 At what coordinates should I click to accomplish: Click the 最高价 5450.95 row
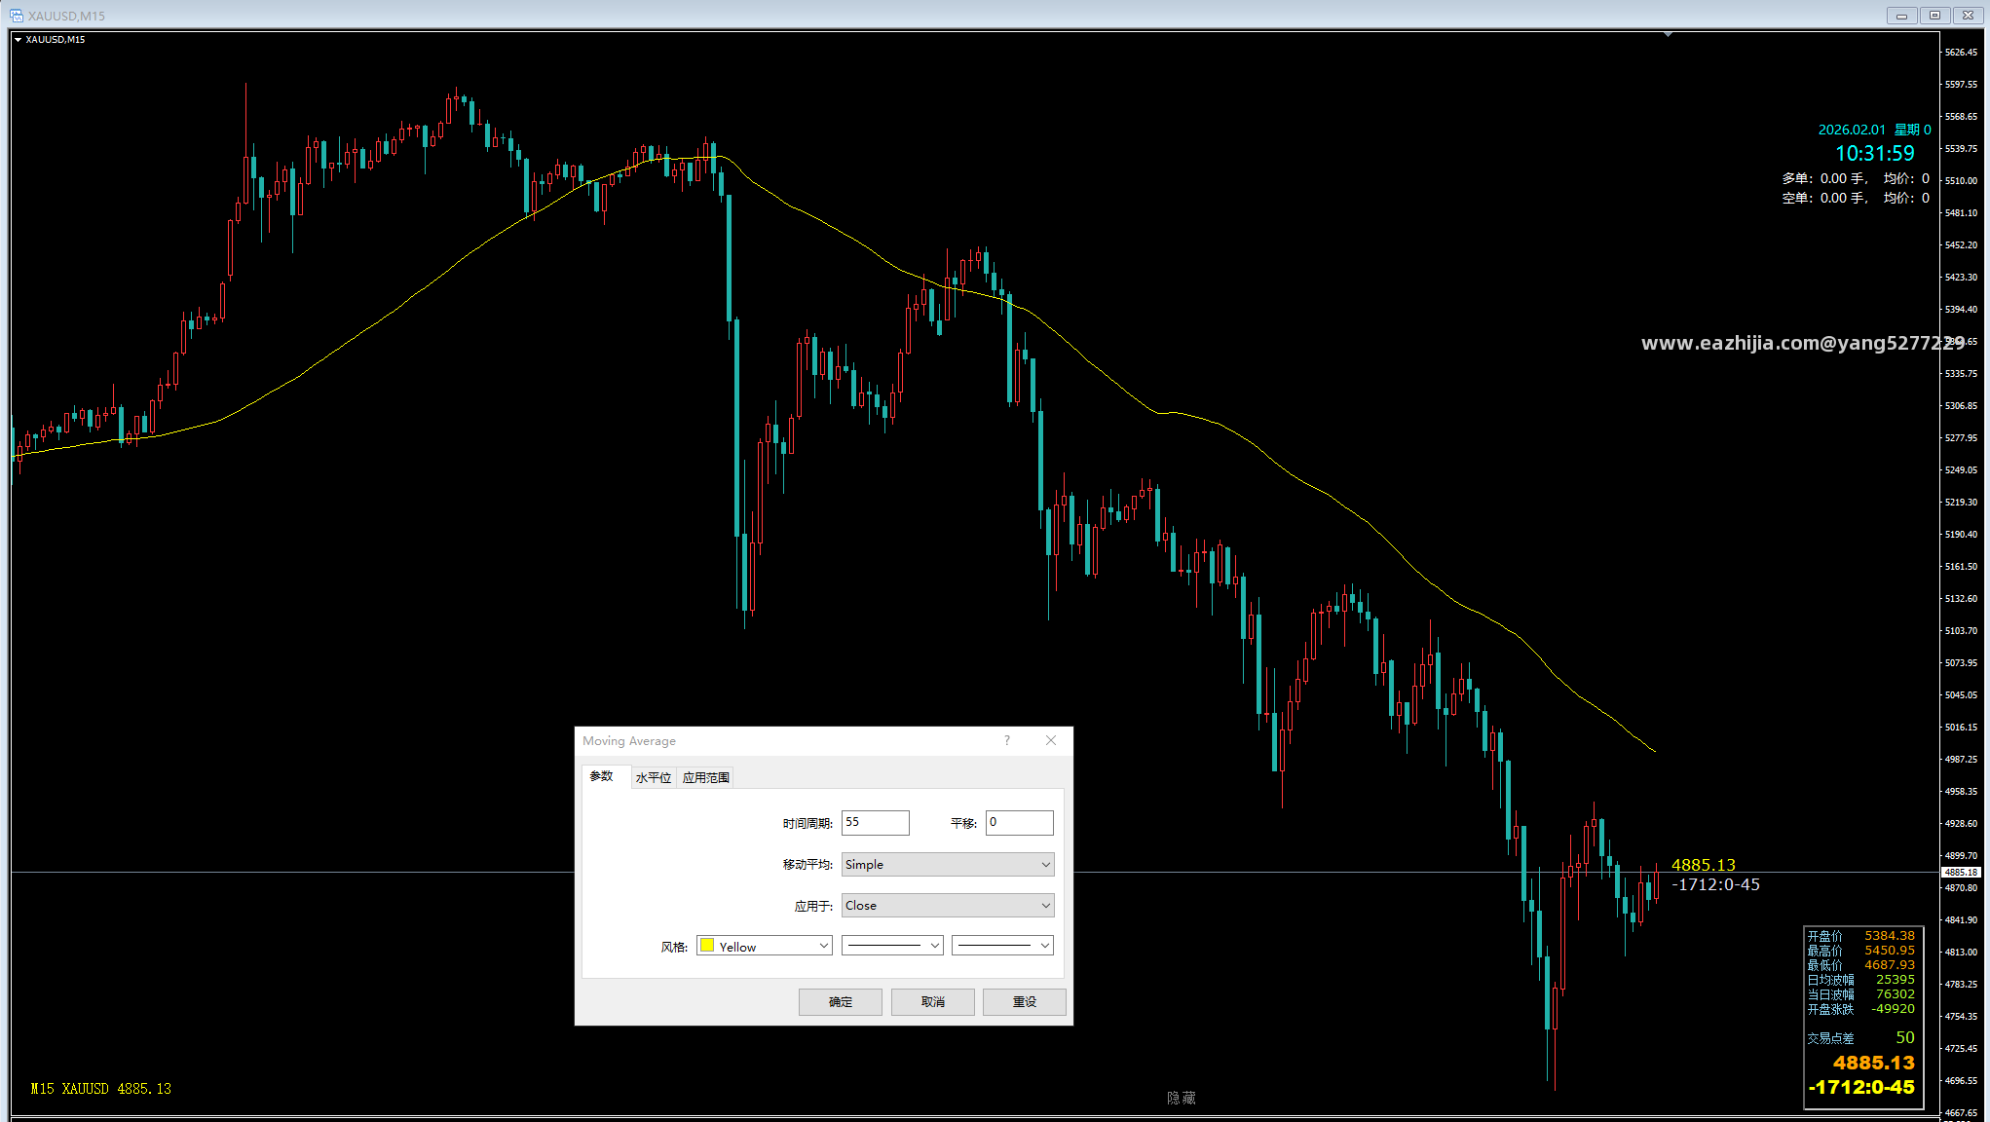tap(1860, 950)
